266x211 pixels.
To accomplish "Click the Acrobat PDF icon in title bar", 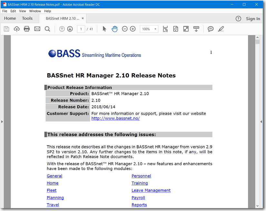I will (5, 5).
